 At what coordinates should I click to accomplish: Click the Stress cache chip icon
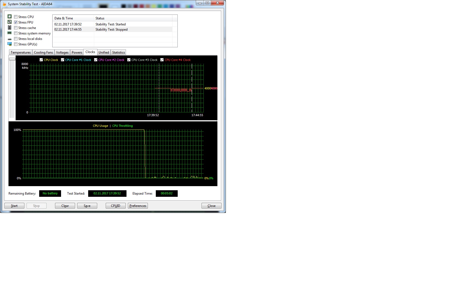(10, 28)
